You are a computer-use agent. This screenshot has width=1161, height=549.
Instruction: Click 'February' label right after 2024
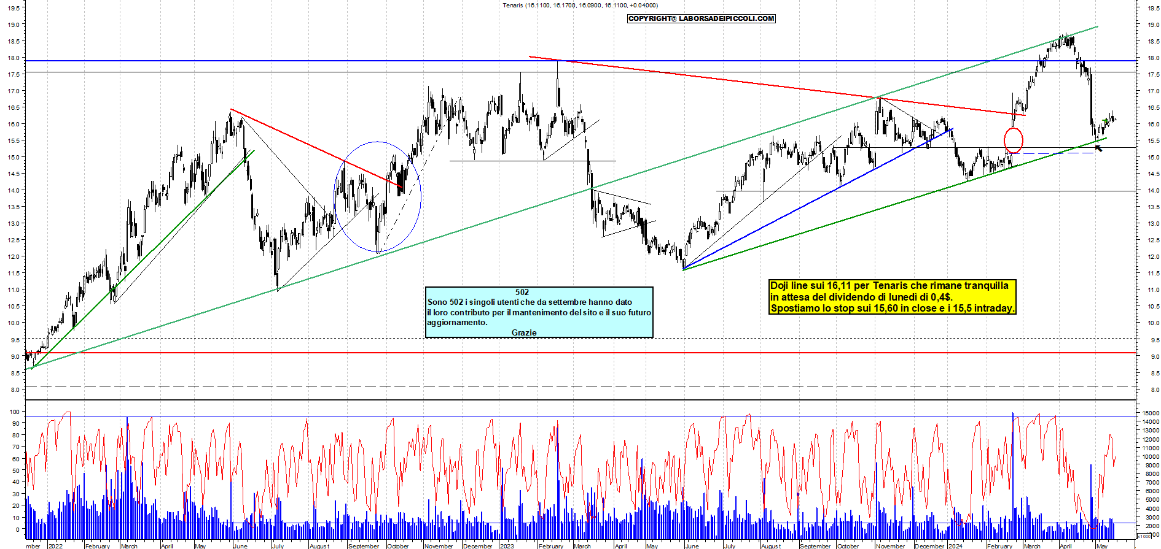point(999,545)
